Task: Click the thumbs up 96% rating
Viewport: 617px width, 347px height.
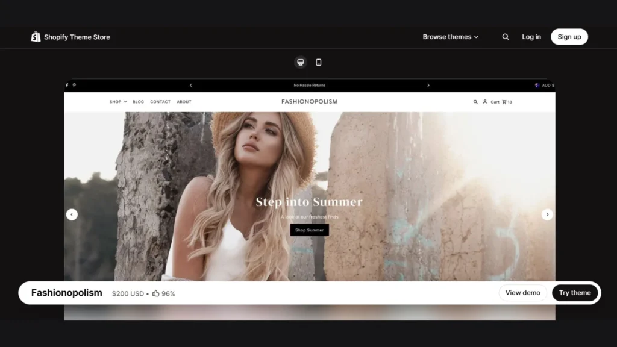Action: pos(164,293)
